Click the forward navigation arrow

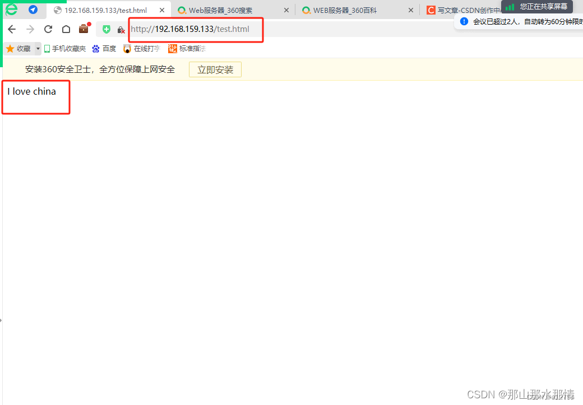click(x=30, y=29)
